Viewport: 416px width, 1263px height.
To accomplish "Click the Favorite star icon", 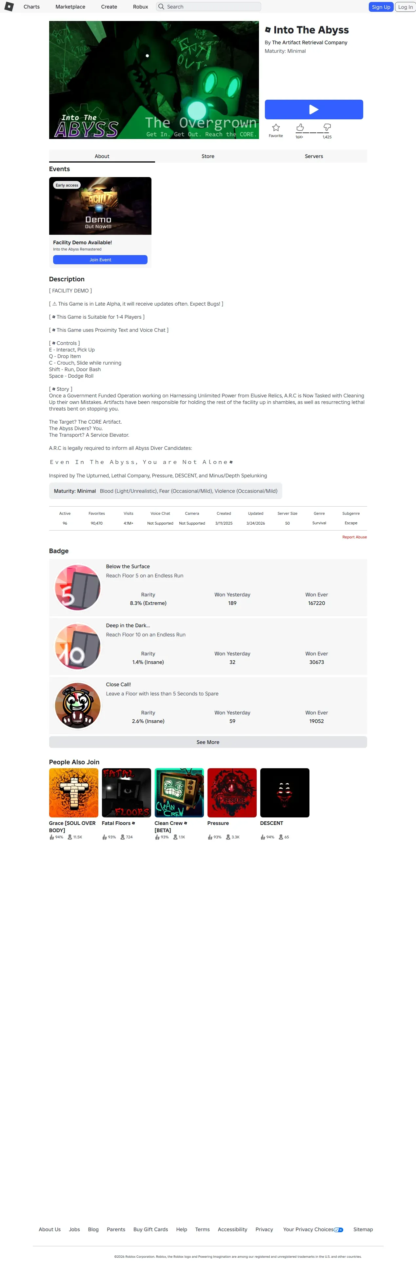I will (x=276, y=128).
